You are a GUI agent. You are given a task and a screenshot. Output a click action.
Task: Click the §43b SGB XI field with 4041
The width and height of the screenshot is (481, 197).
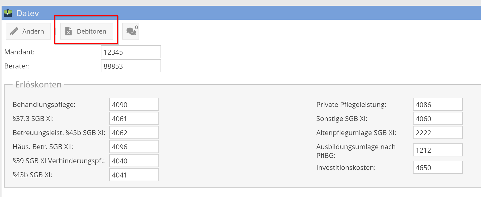tap(134, 175)
